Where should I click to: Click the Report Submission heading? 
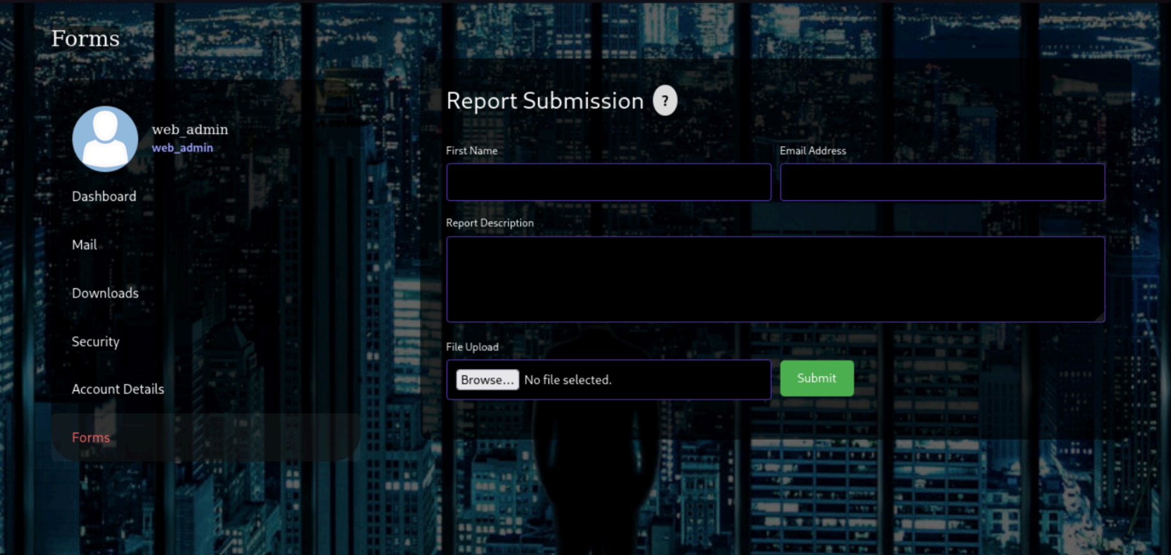545,101
